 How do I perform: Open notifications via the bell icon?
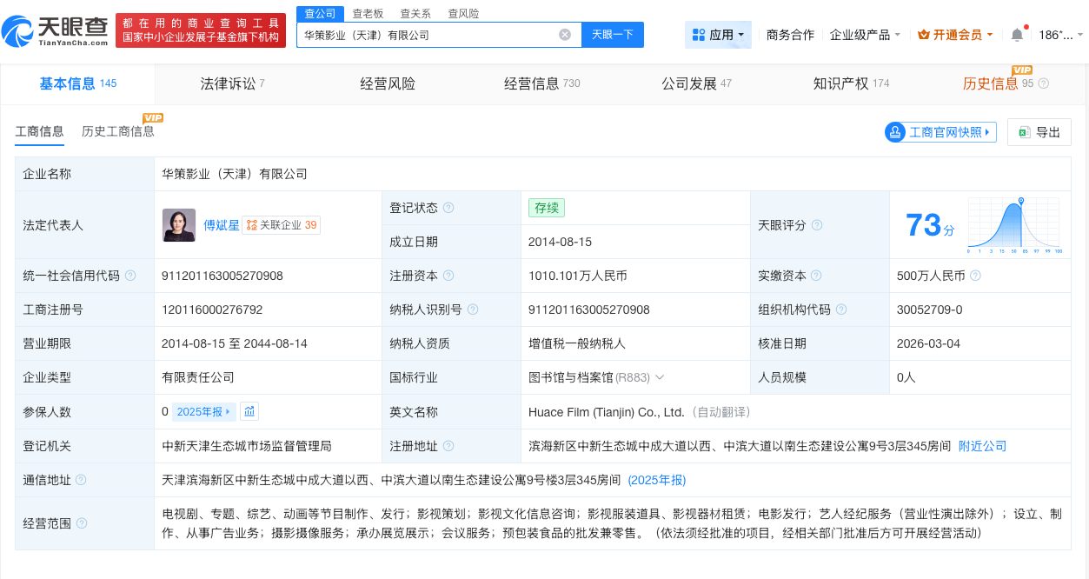tap(1016, 33)
